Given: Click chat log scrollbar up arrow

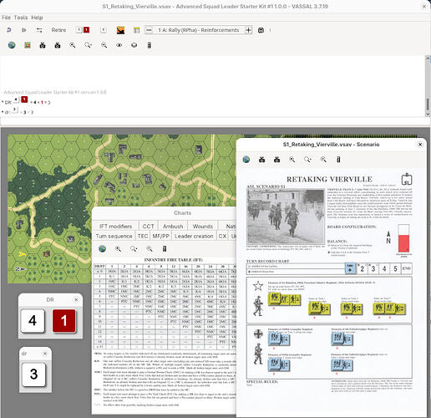Looking at the screenshot, I should pyautogui.click(x=428, y=59).
